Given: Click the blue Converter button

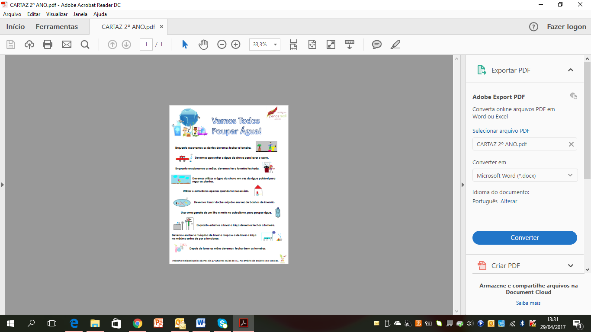Looking at the screenshot, I should click(x=524, y=238).
